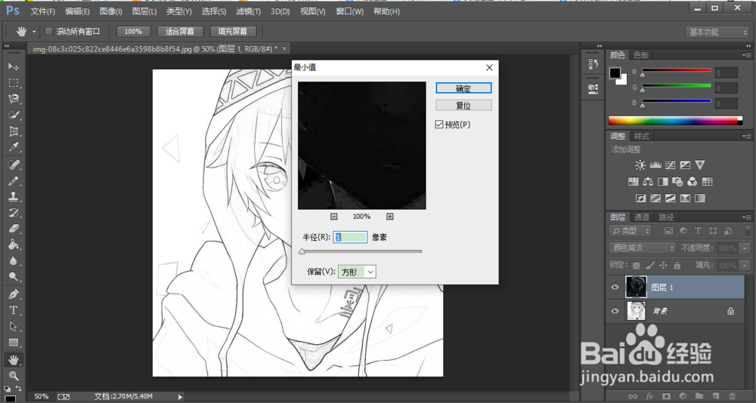This screenshot has height=403, width=756.
Task: Toggle lock transparent pixels
Action: [637, 266]
